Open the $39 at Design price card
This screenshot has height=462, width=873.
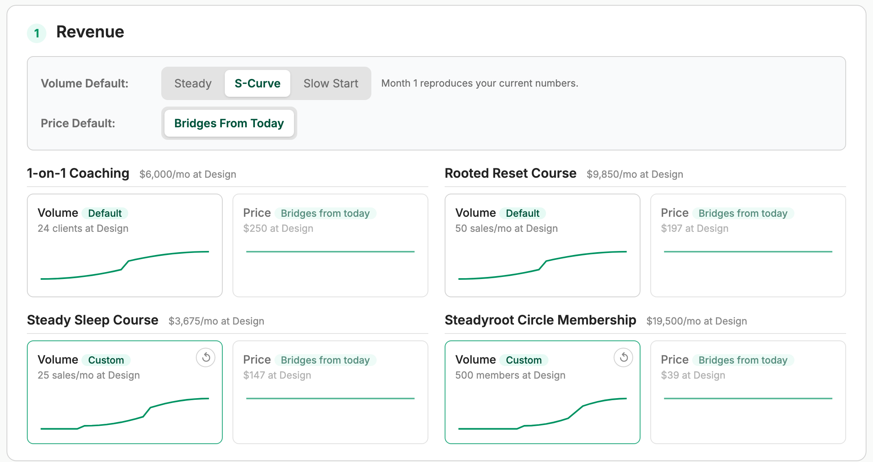coord(748,392)
